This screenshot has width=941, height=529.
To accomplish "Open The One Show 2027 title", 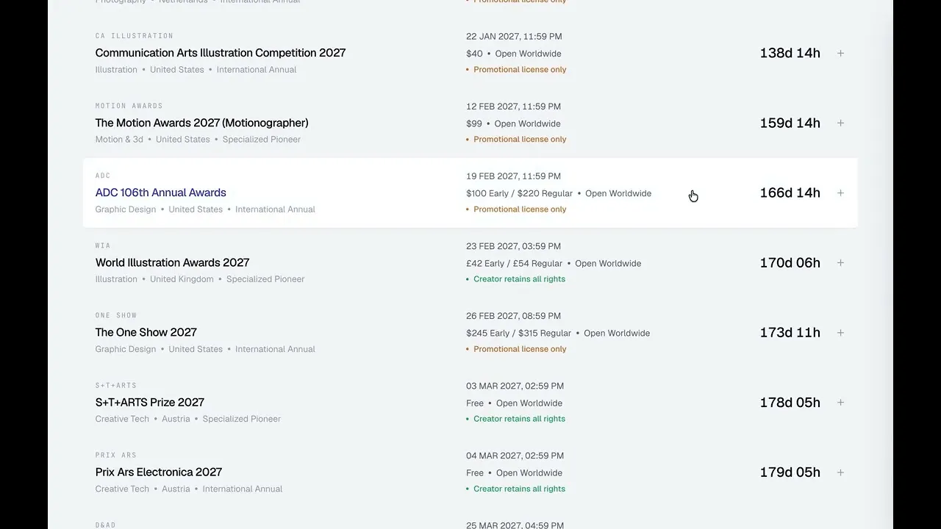I will pos(146,332).
